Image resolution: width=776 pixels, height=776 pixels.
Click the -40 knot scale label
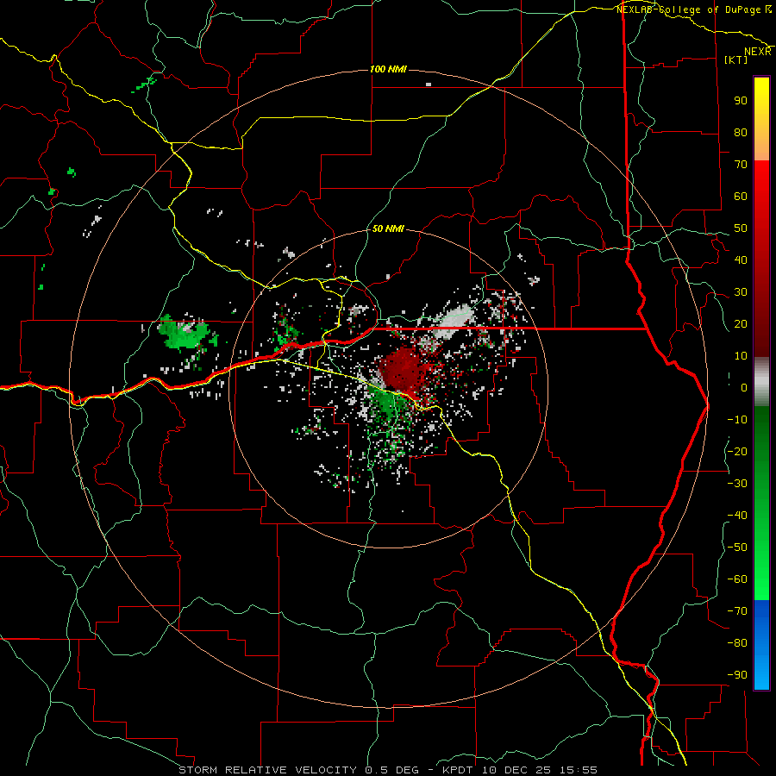(737, 516)
